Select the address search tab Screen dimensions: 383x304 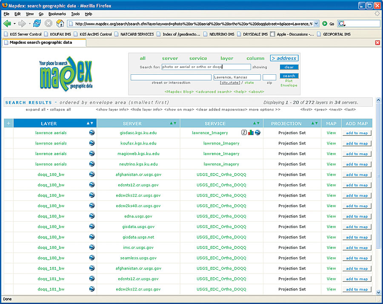284,58
